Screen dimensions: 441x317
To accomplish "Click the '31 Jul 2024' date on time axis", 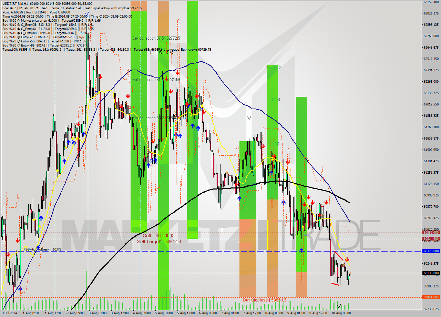I will tap(8, 313).
